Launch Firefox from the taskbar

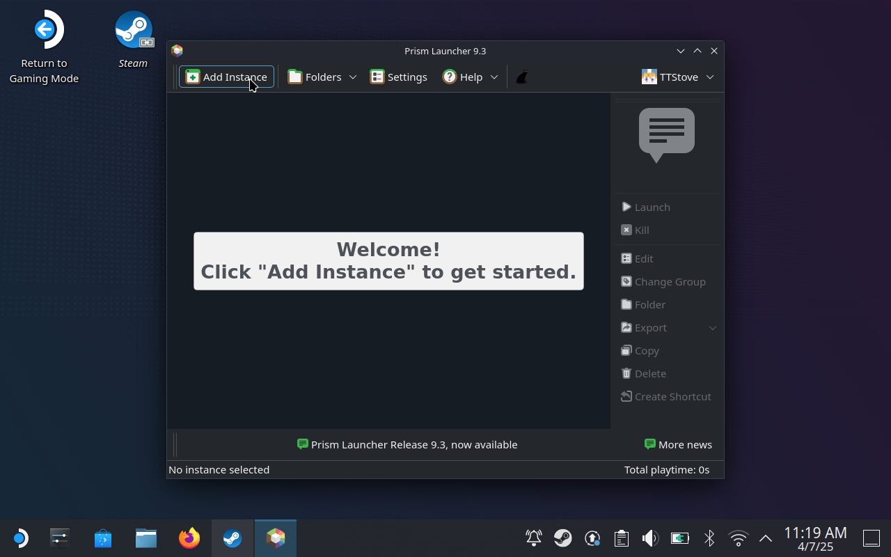(189, 538)
